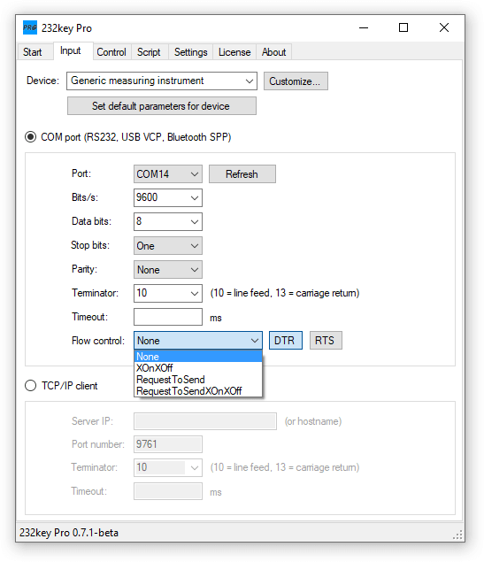The image size is (484, 562).
Task: Select the TCP/IP client radio button
Action: point(30,386)
